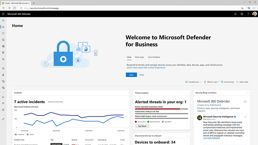Collapse the navigation pane hamburger icon
Viewport: 258px width, 145px height.
(x=3, y=20)
